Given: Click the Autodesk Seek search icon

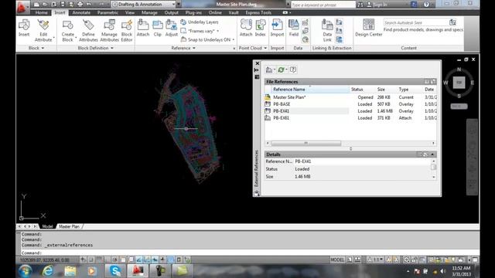Looking at the screenshot, I should pos(452,22).
